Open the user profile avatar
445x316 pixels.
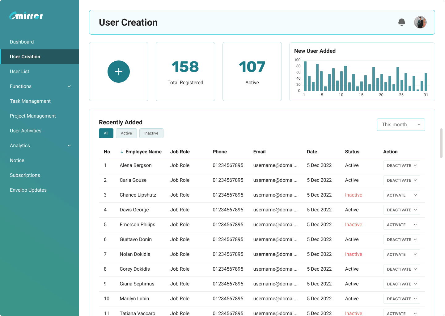[x=420, y=22]
